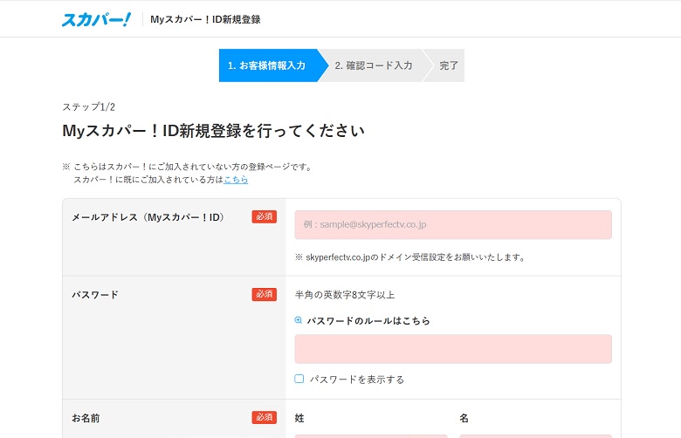This screenshot has height=438, width=681.
Task: Click the Myスカパー！ID新規登録を行ってください heading
Action: (213, 131)
